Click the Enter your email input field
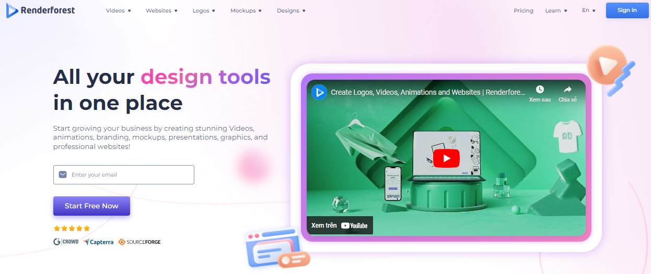This screenshot has height=274, width=651. [124, 175]
